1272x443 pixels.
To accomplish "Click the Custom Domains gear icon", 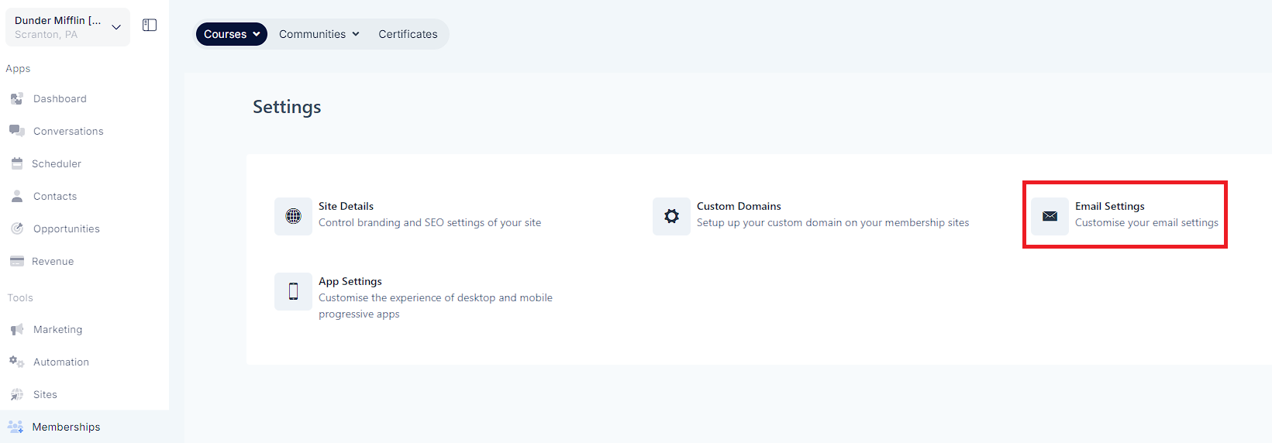I will (671, 216).
